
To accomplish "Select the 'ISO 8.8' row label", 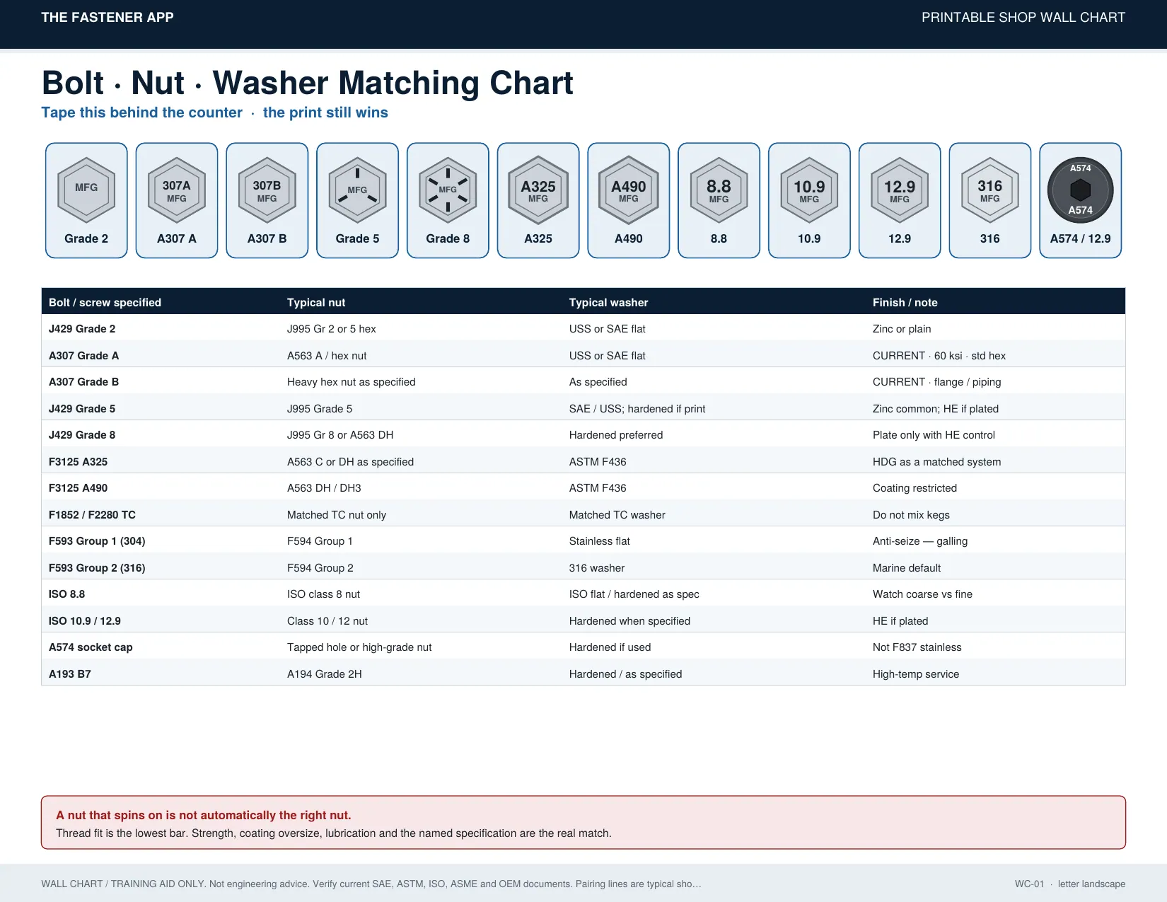I will click(66, 594).
